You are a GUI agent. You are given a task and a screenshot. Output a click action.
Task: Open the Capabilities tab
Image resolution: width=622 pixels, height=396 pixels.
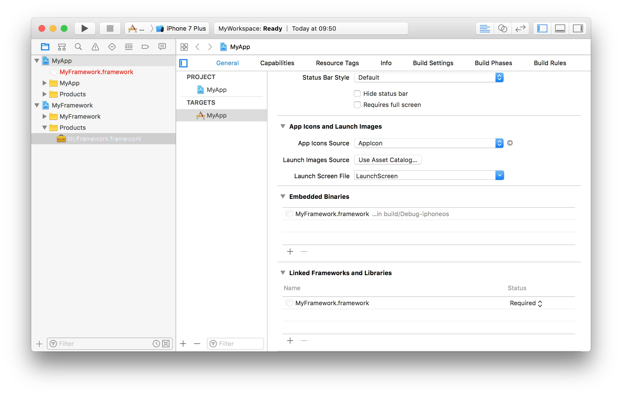[x=277, y=63]
